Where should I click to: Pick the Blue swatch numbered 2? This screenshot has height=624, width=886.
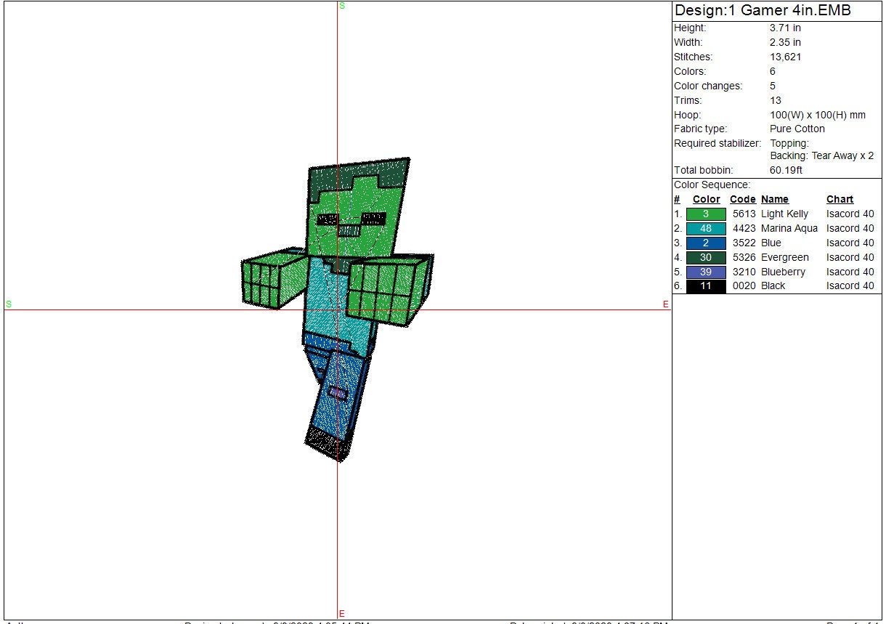(705, 243)
